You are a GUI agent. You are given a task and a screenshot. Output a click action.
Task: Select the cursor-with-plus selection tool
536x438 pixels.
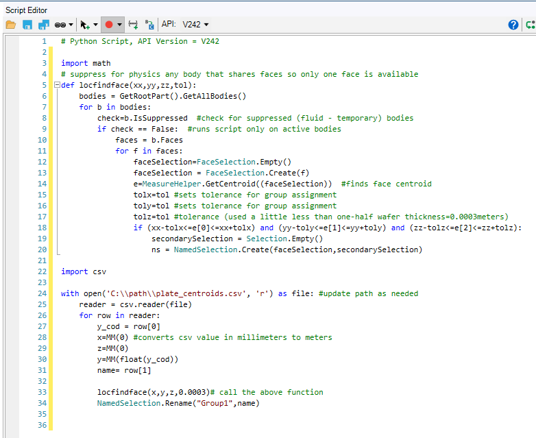point(85,25)
